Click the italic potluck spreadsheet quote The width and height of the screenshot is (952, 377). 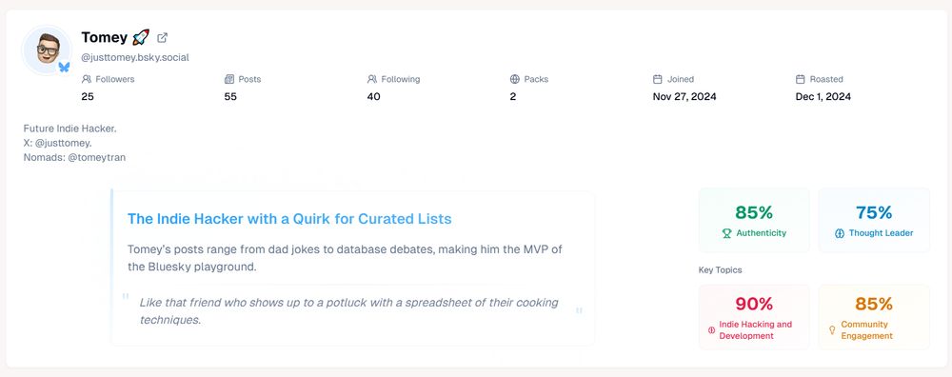click(x=349, y=310)
